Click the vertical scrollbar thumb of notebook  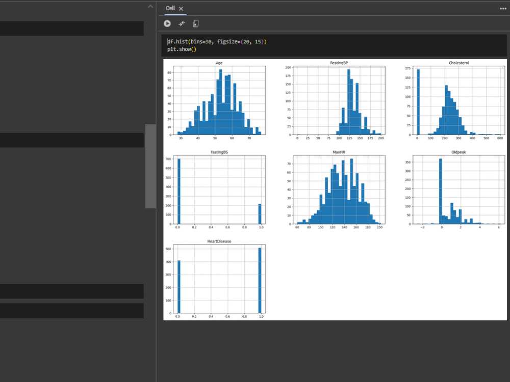click(x=150, y=166)
